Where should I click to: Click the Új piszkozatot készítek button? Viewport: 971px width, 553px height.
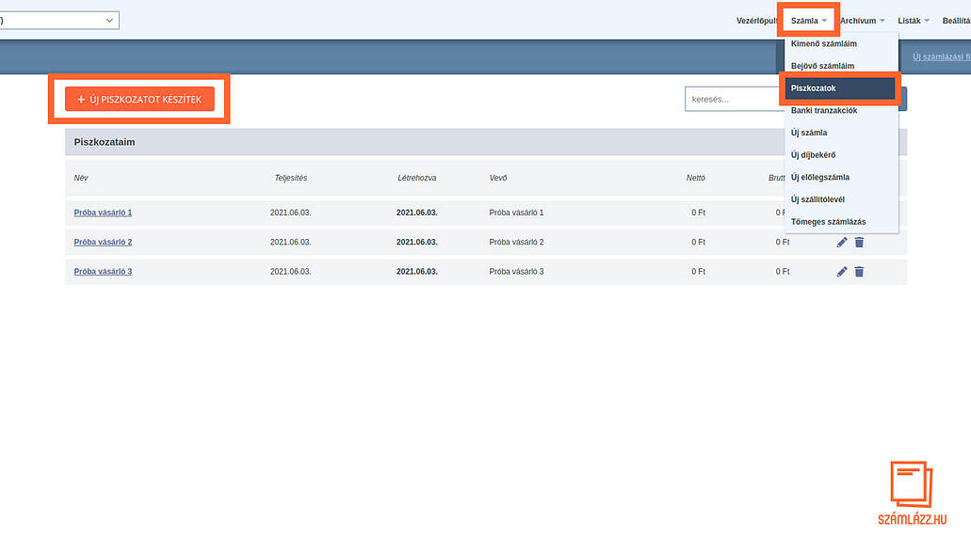pyautogui.click(x=139, y=99)
